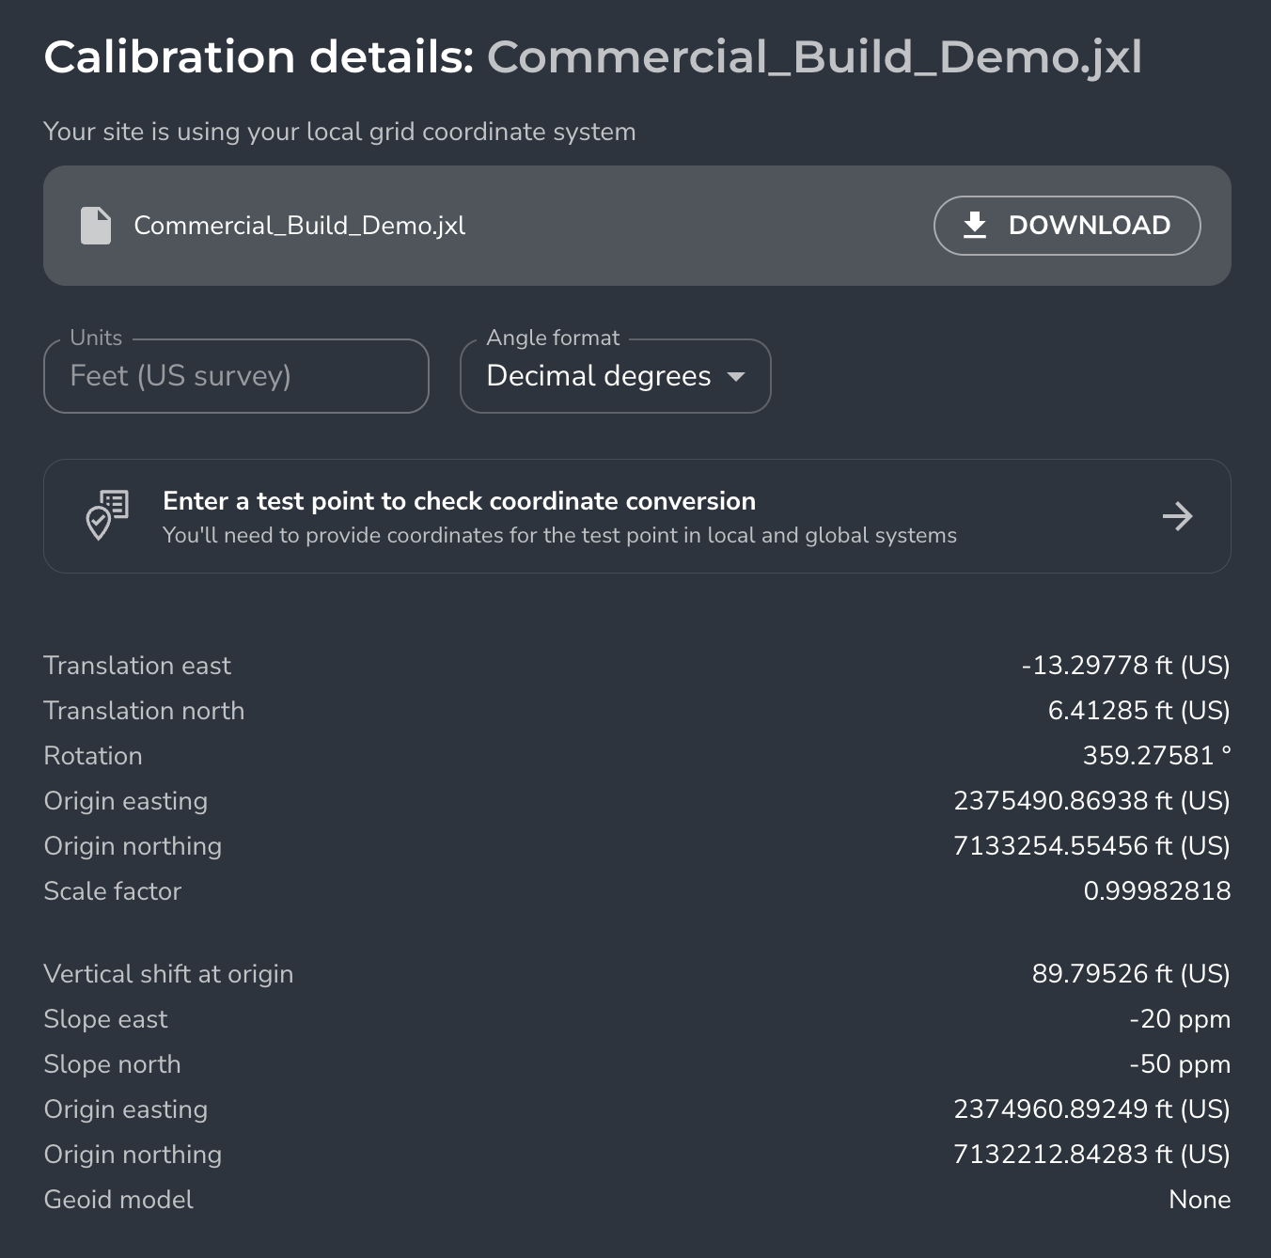The height and width of the screenshot is (1258, 1271).
Task: Click the right arrow on the test point card
Action: pyautogui.click(x=1177, y=516)
